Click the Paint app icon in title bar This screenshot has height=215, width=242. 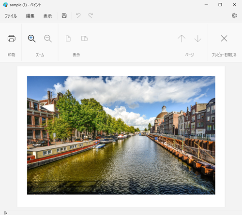pyautogui.click(x=5, y=5)
